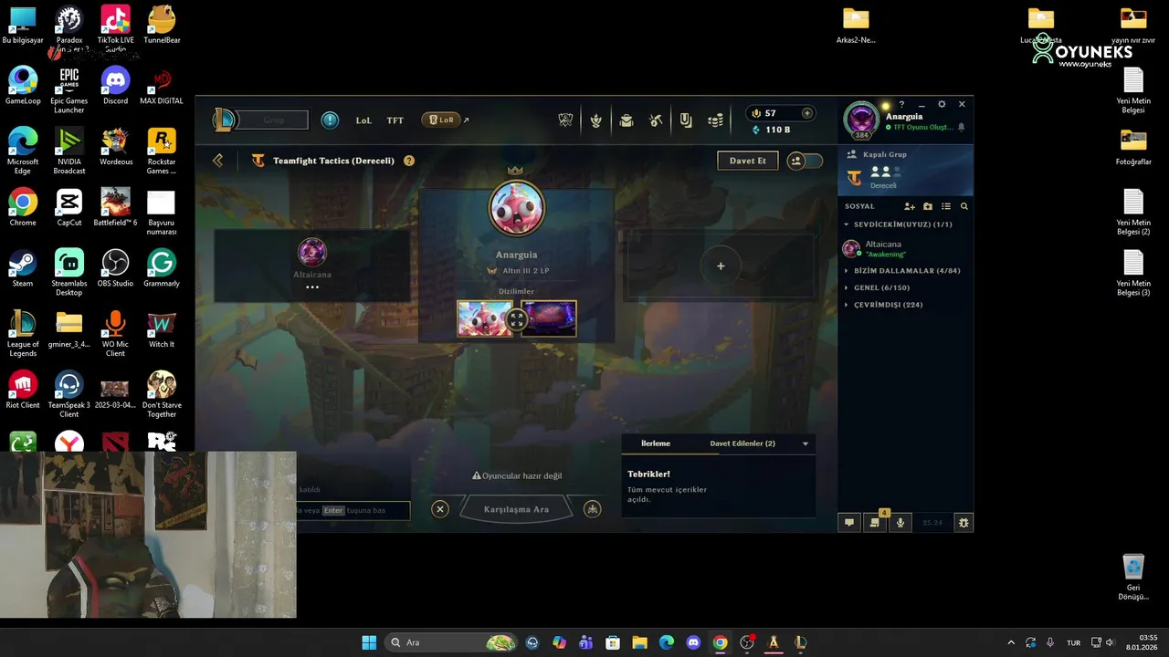The image size is (1169, 657).
Task: Open the Steam desktop shortcut
Action: 23,268
